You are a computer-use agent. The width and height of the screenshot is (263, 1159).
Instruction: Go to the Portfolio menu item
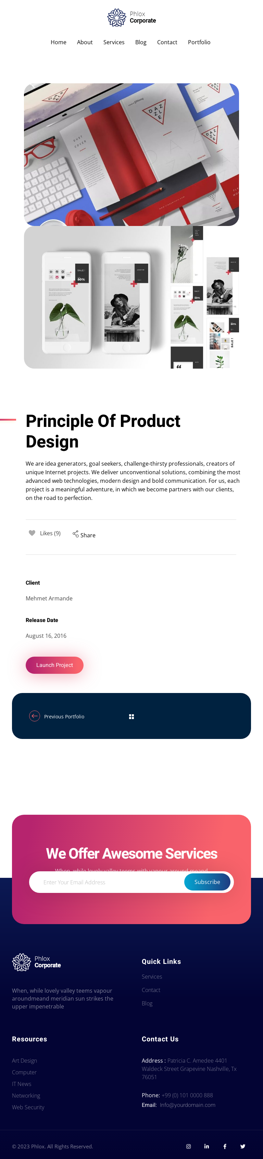(199, 42)
